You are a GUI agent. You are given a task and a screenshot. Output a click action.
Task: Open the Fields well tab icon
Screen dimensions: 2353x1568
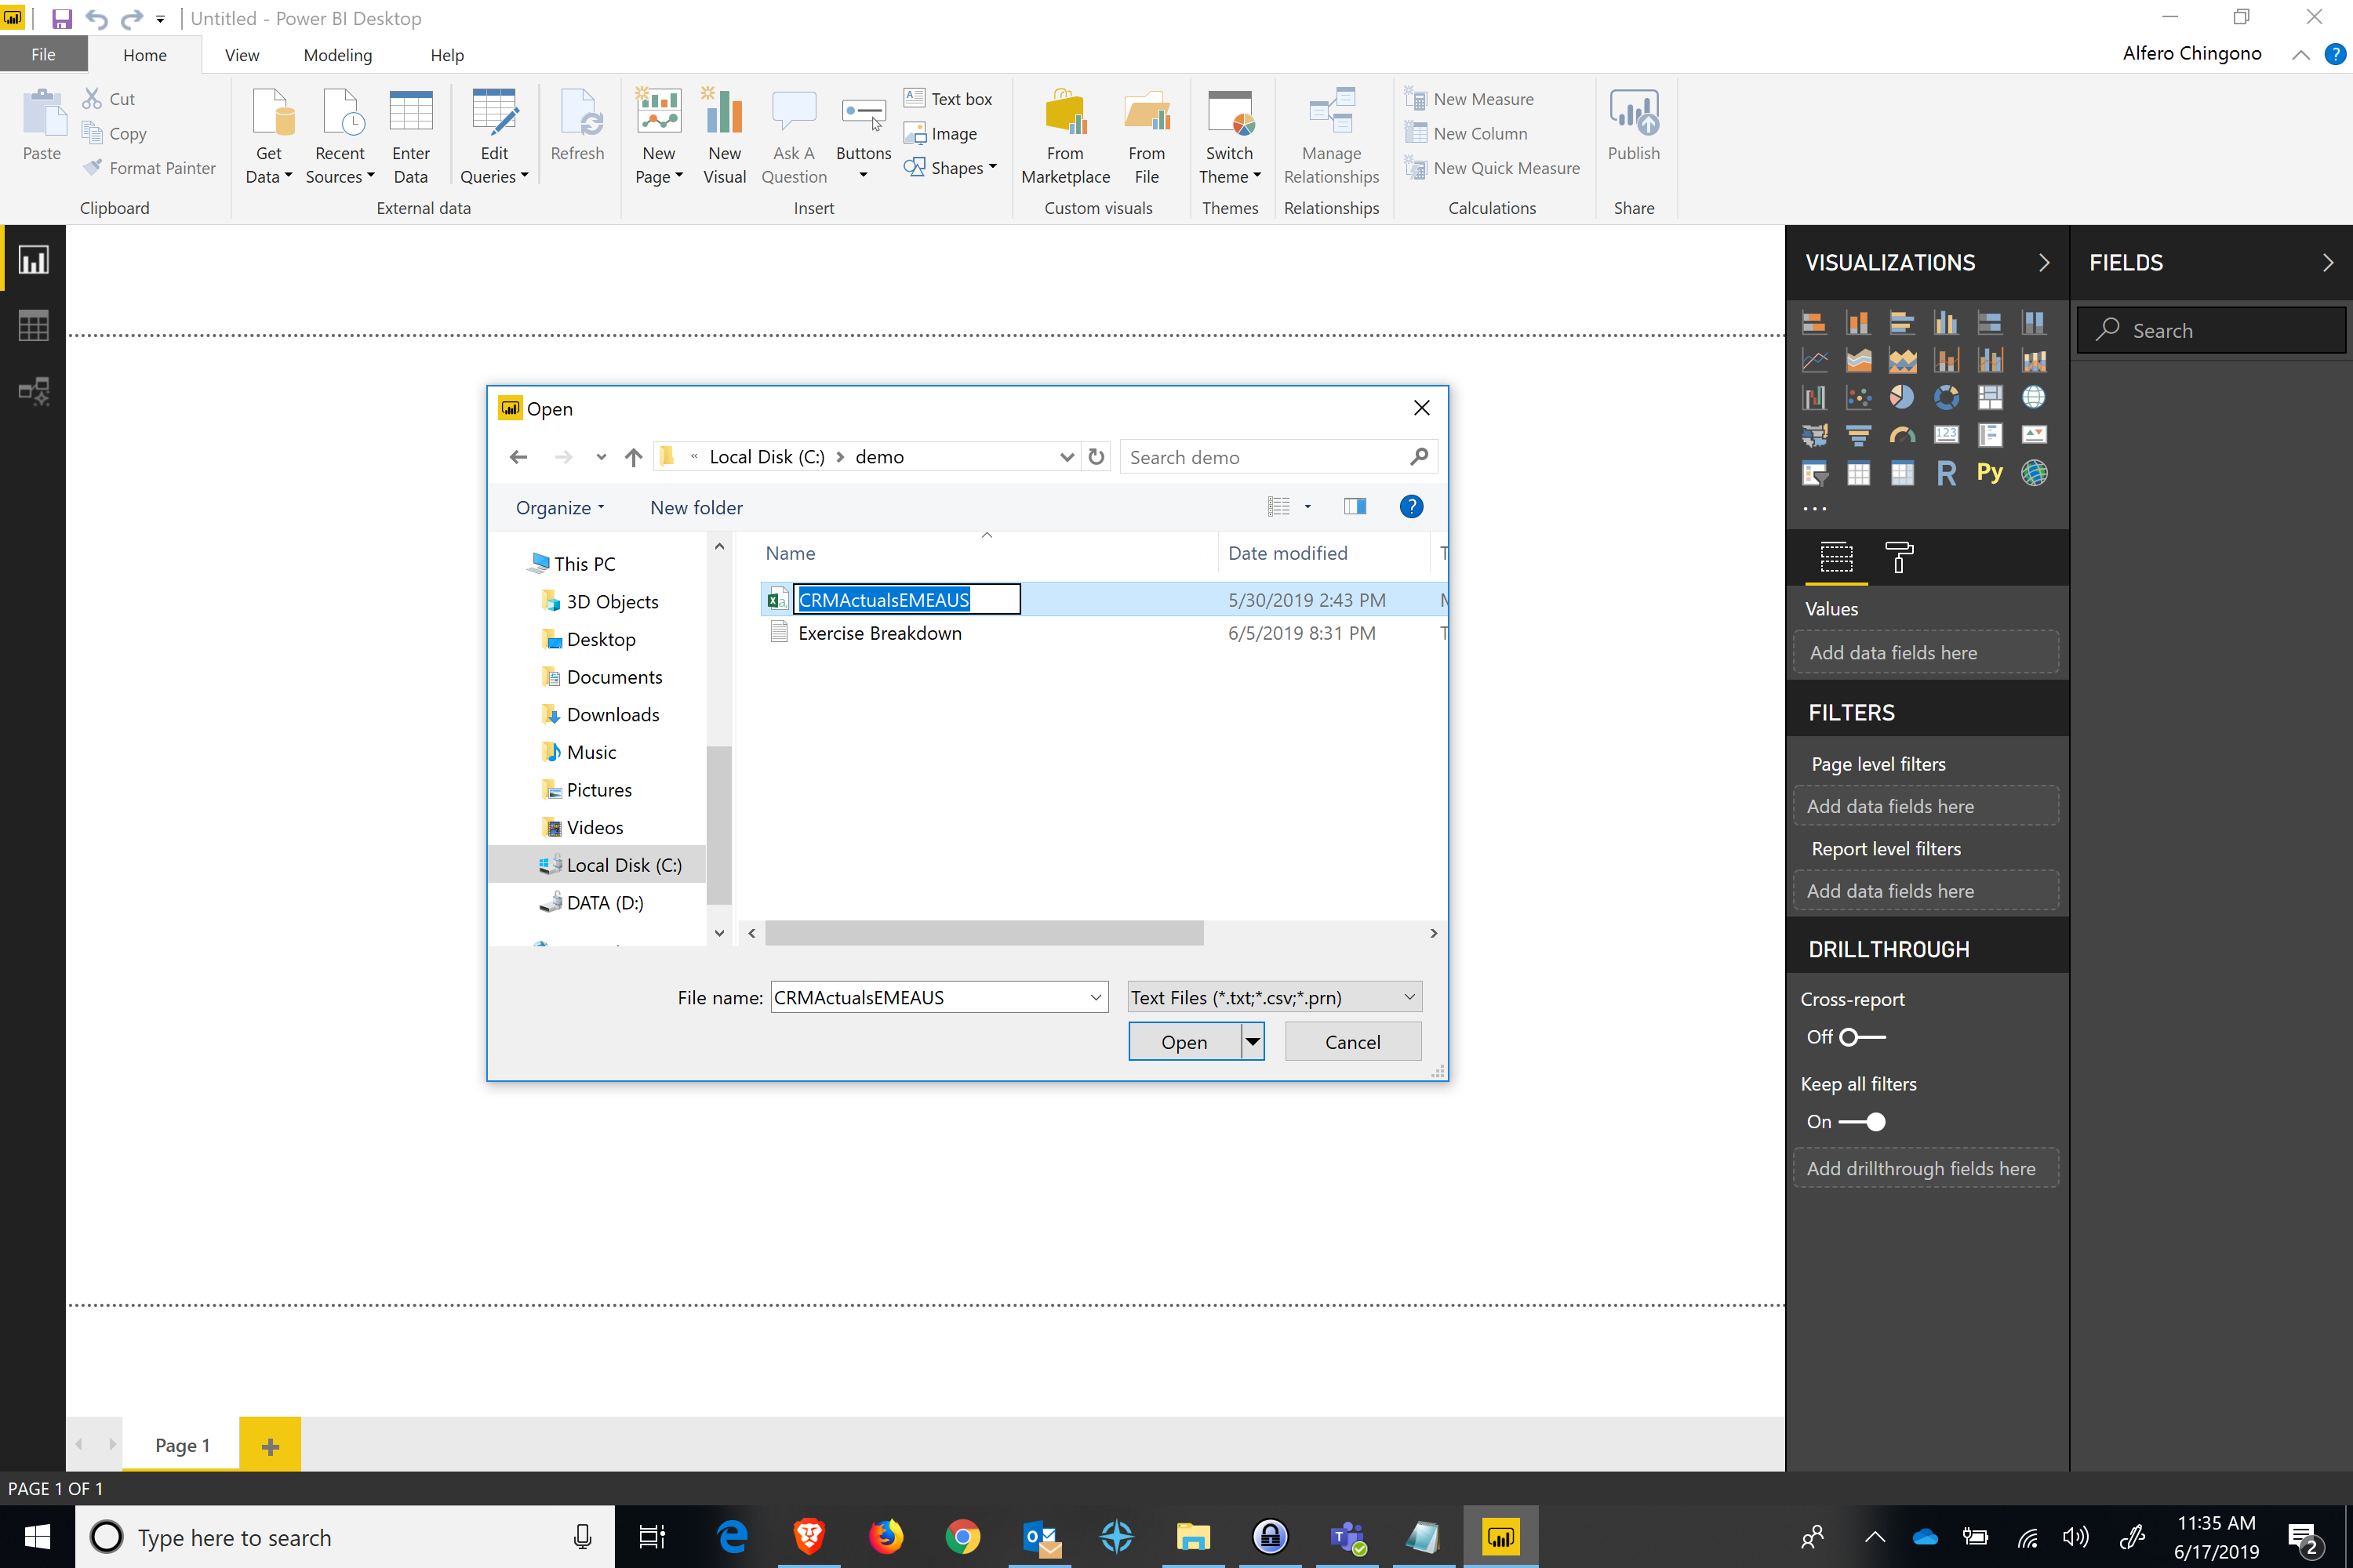[1837, 557]
